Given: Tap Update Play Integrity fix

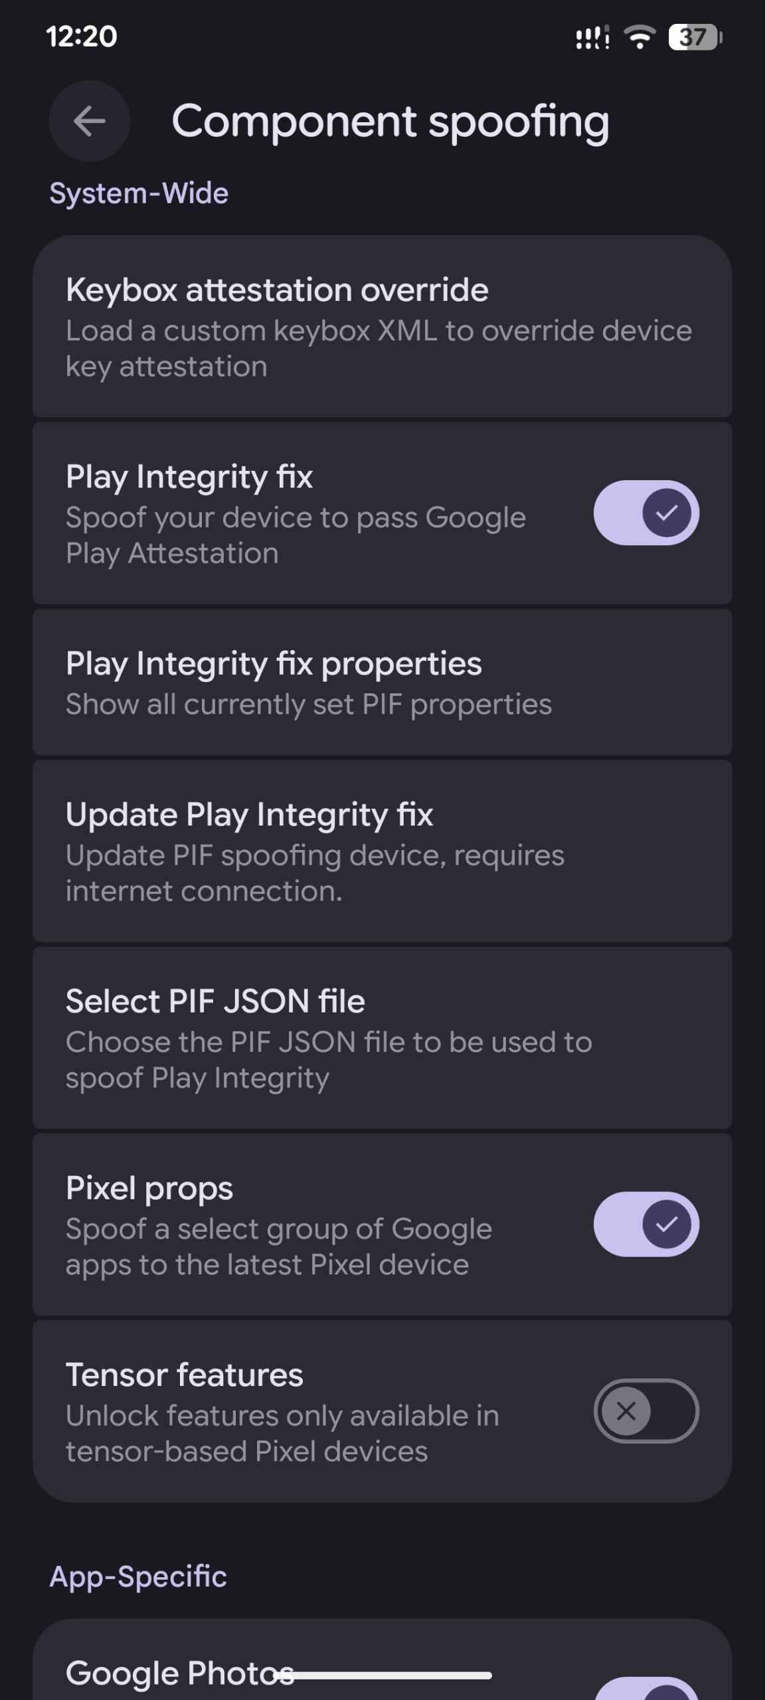Looking at the screenshot, I should point(382,851).
